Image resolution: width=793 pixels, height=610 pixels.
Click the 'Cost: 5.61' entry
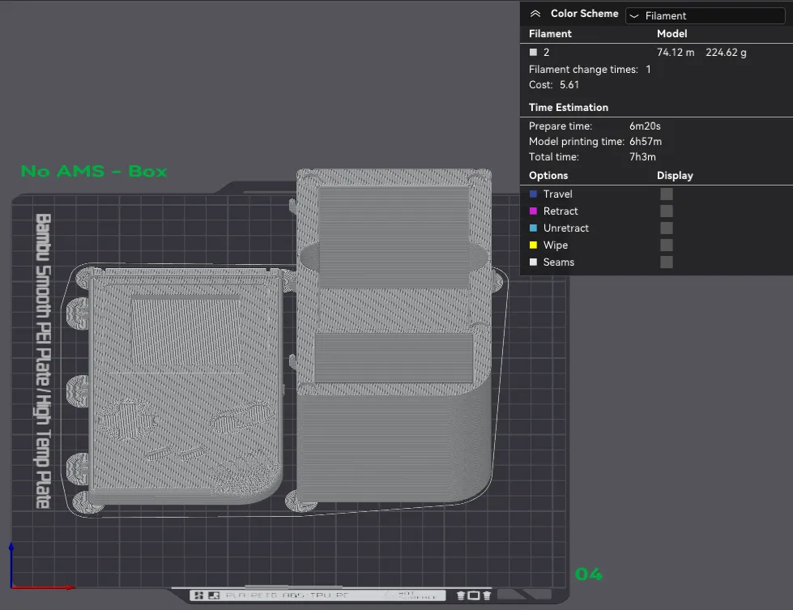tap(554, 84)
